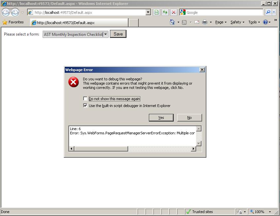The height and width of the screenshot is (216, 280).
Task: Open the address bar URL dropdown
Action: tap(148, 12)
